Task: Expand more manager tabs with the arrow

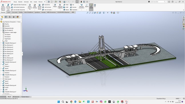Action: 21,17
